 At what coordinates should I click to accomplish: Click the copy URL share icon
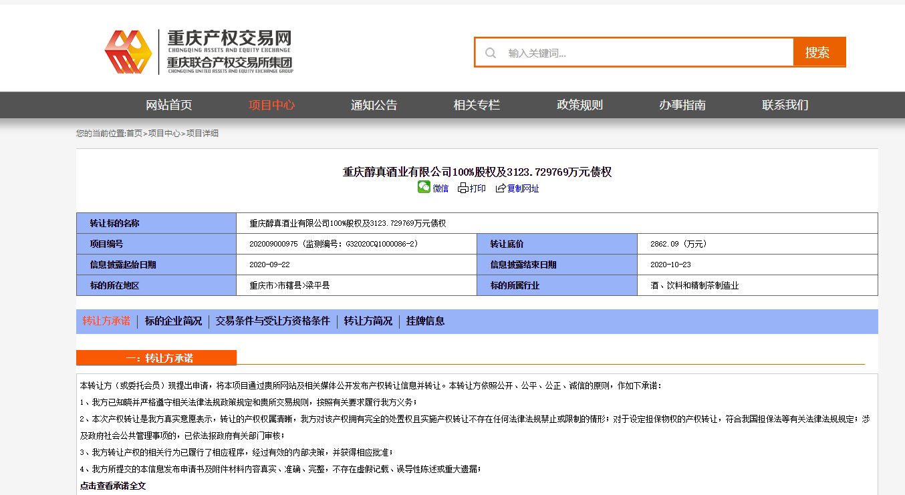[500, 188]
